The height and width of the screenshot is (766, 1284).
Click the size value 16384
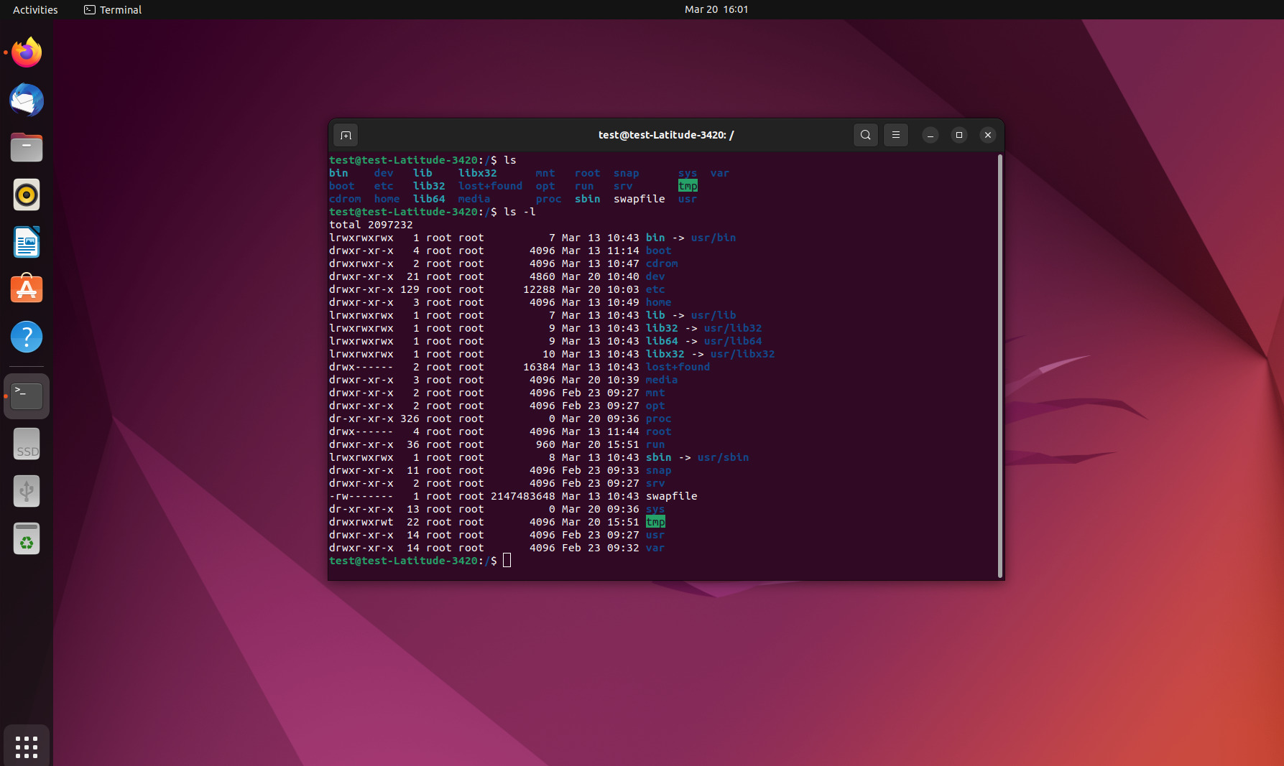click(x=539, y=367)
